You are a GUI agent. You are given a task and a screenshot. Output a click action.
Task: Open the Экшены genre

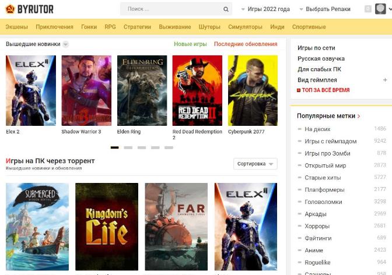coord(16,27)
